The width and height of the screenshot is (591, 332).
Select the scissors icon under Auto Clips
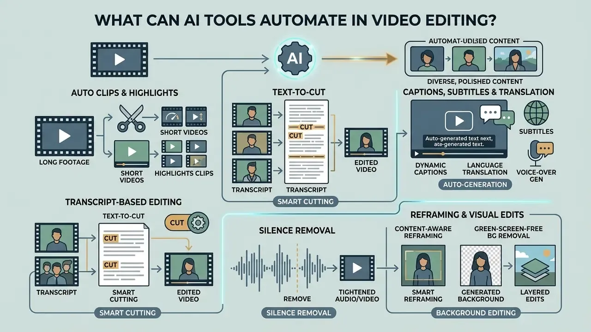point(131,119)
